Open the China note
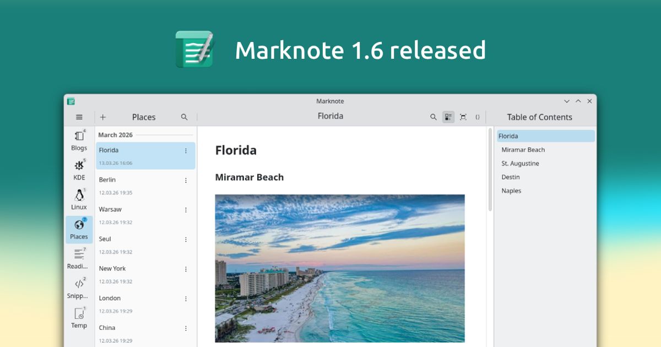Screen dimensions: 661x347 pyautogui.click(x=145, y=333)
